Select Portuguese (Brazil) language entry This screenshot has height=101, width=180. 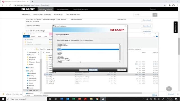(63, 59)
